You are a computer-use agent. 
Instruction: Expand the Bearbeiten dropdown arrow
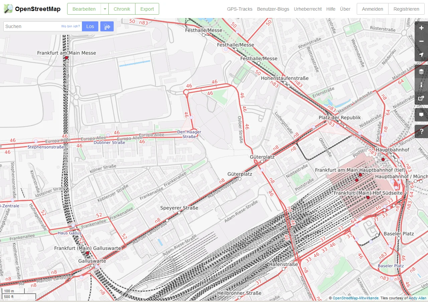point(105,9)
